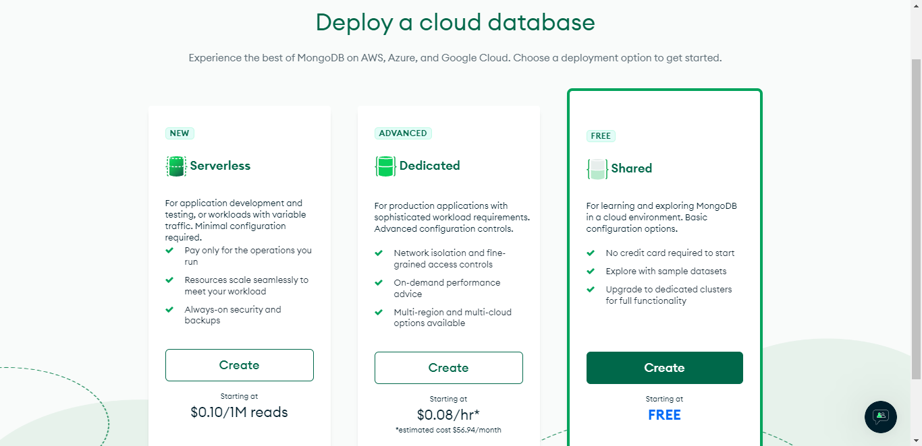Click checkmark beside 'Resources scale seamlessly'
The image size is (922, 446).
click(x=169, y=280)
